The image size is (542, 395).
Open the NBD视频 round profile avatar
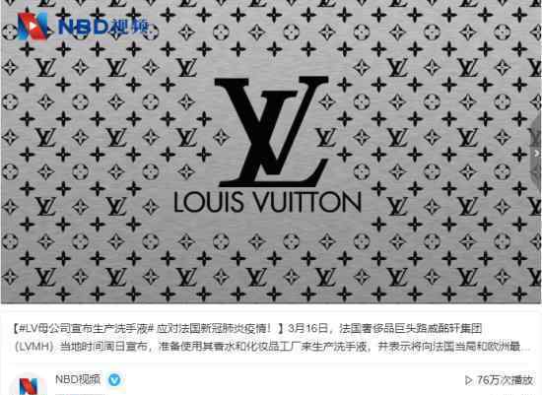29,386
